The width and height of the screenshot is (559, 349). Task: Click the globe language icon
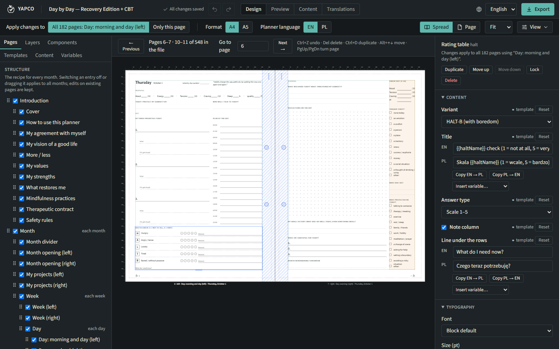479,9
